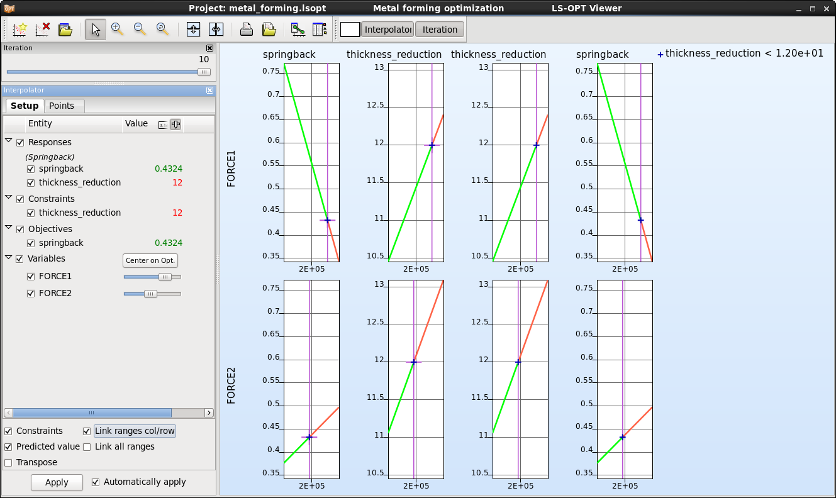This screenshot has height=498, width=836.
Task: Click the FORCE2 slider handle
Action: 150,294
